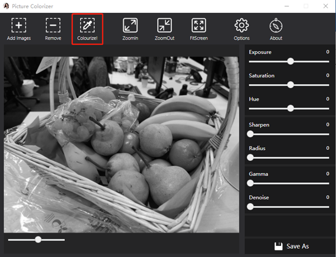Click the Hue slider handle

coord(290,108)
